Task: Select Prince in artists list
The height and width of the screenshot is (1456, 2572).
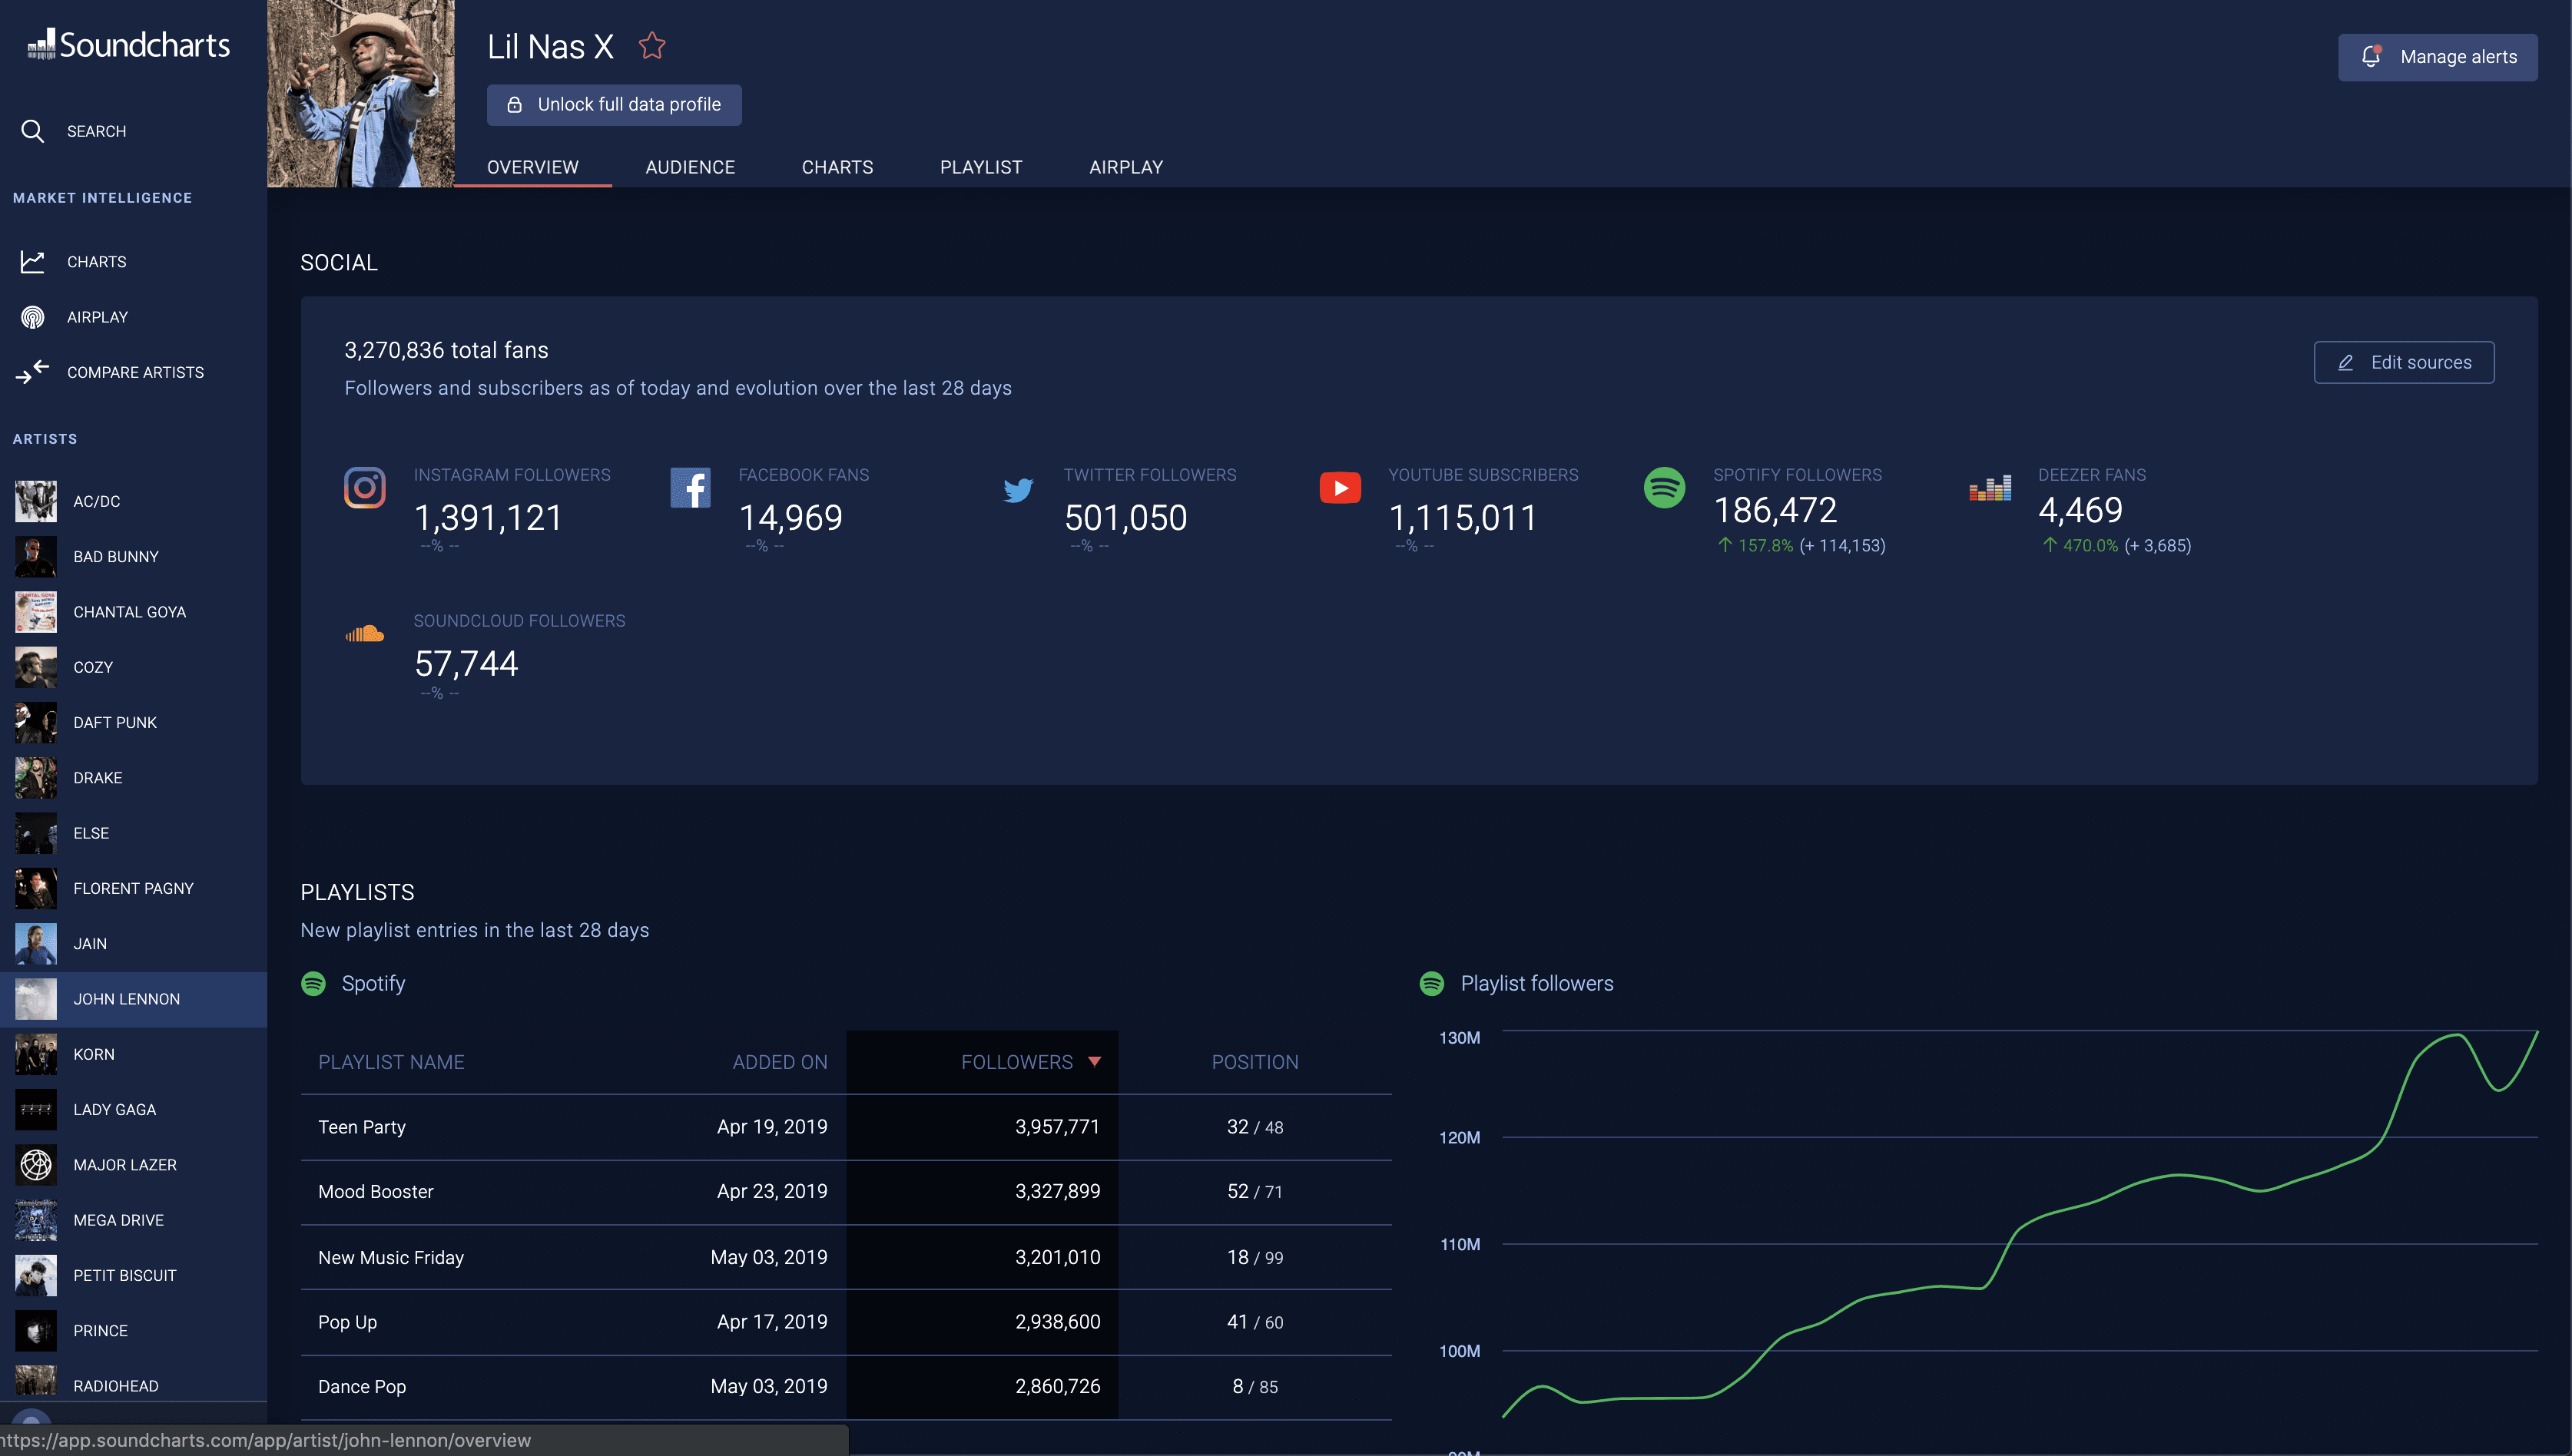Action: tap(133, 1331)
